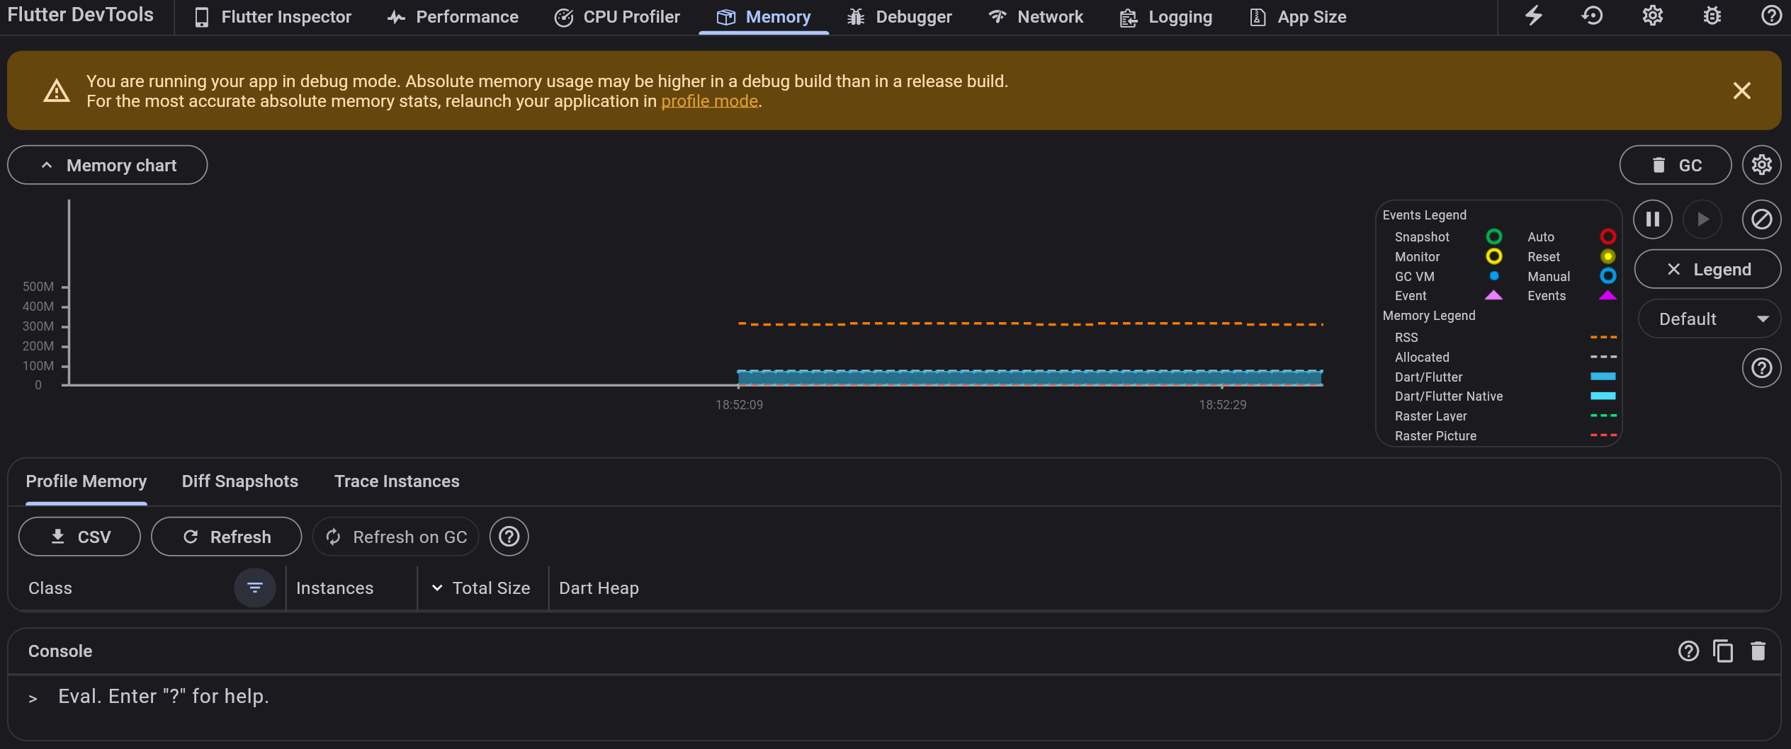Clear the memory chart with the circle-slash icon

(x=1761, y=219)
